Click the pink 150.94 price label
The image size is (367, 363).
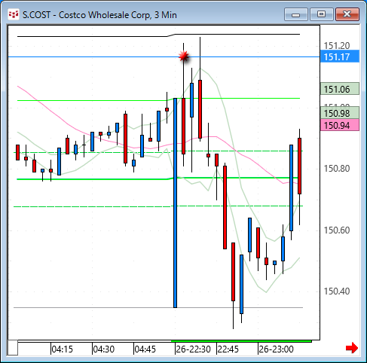point(340,125)
